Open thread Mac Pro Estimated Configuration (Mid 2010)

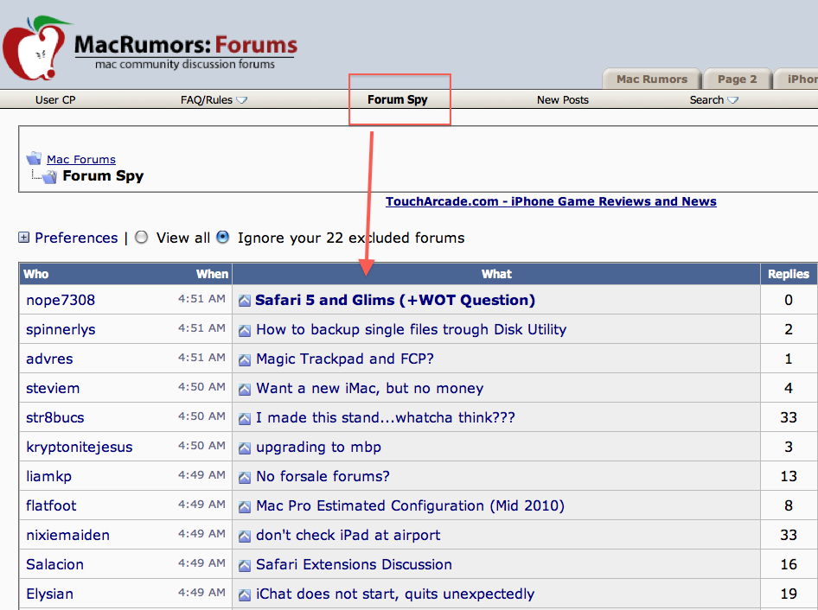tap(411, 505)
